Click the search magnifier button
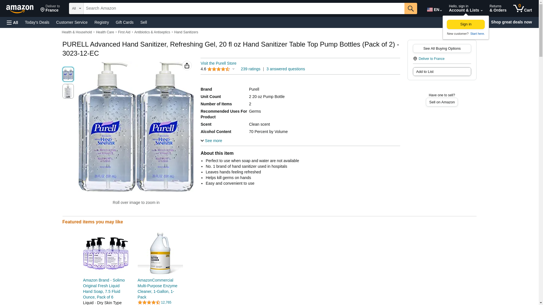Screen dimensions: 543x305 pyautogui.click(x=411, y=8)
